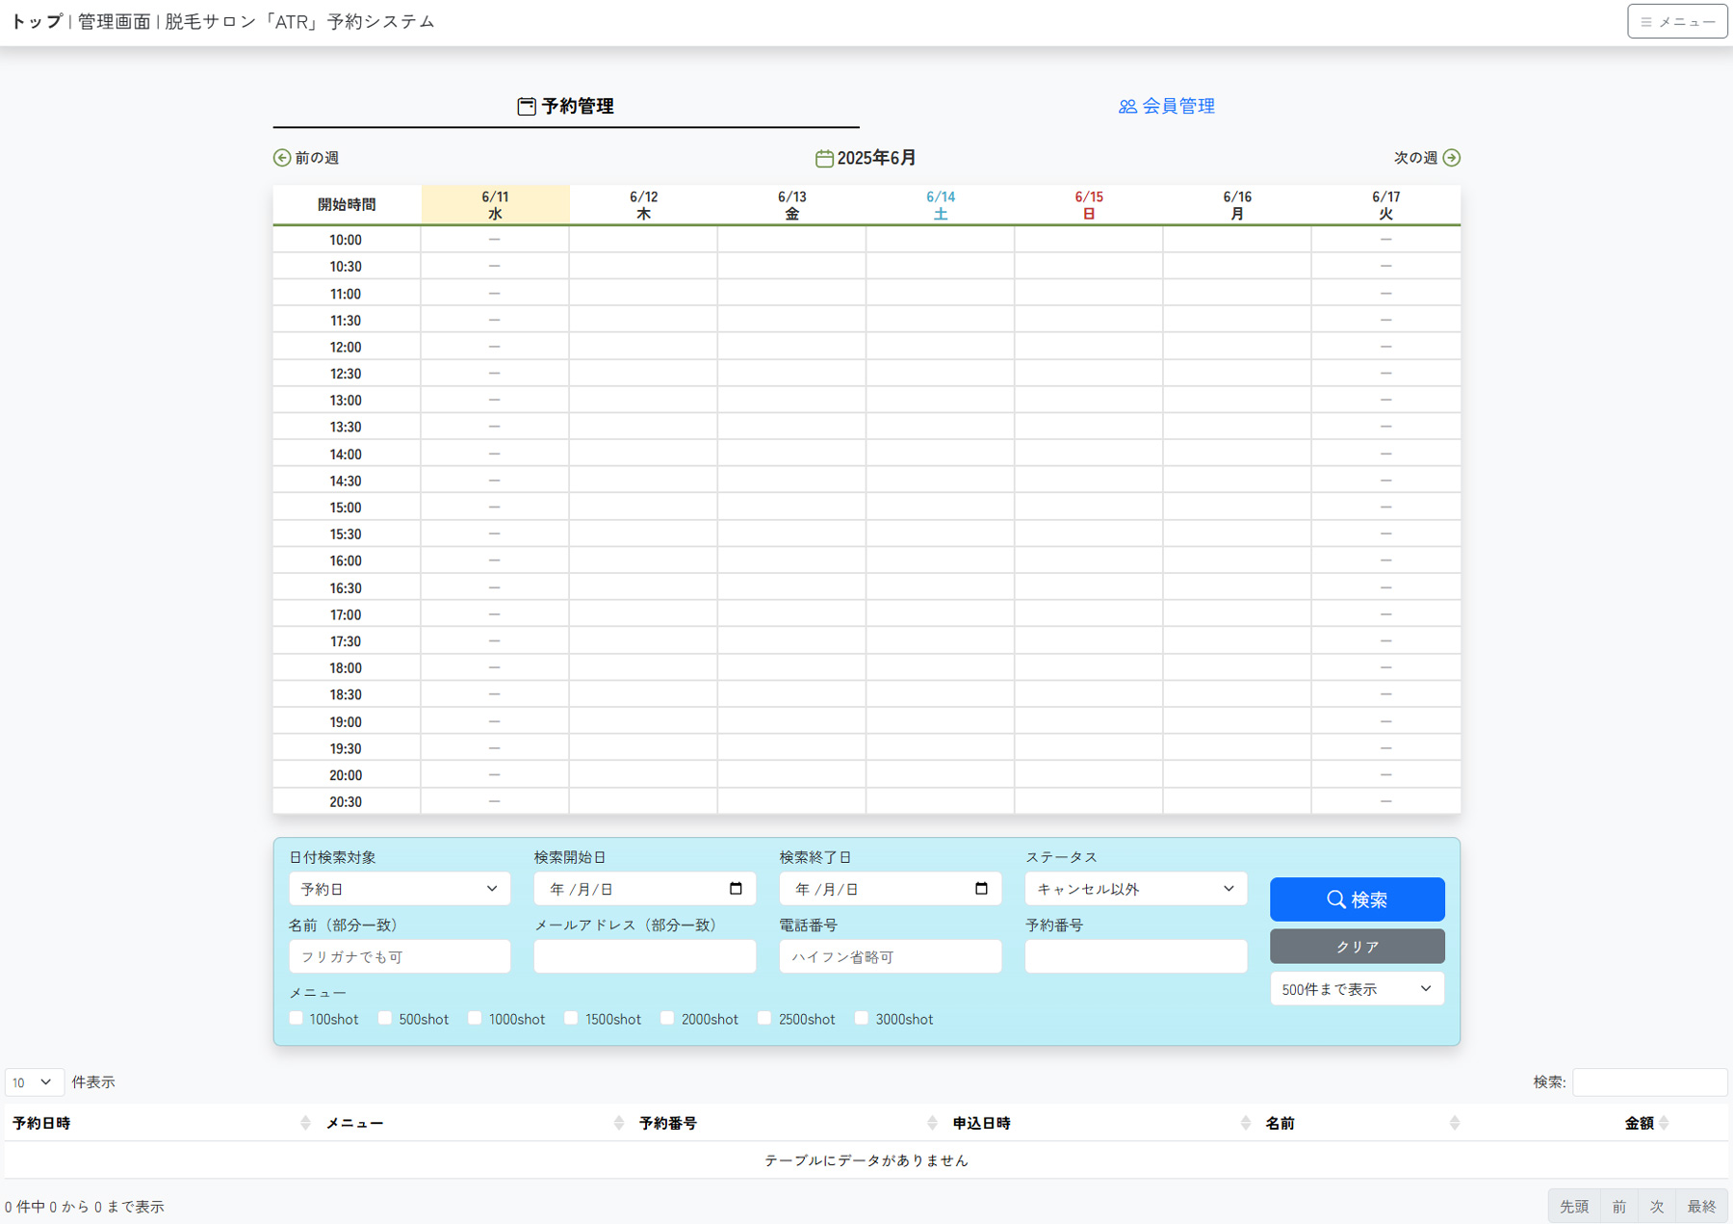The width and height of the screenshot is (1733, 1224).
Task: Select the 6/16 月 column header
Action: click(x=1237, y=205)
